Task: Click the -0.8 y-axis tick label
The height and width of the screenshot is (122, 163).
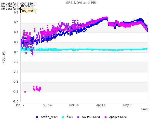Action: pos(16,91)
